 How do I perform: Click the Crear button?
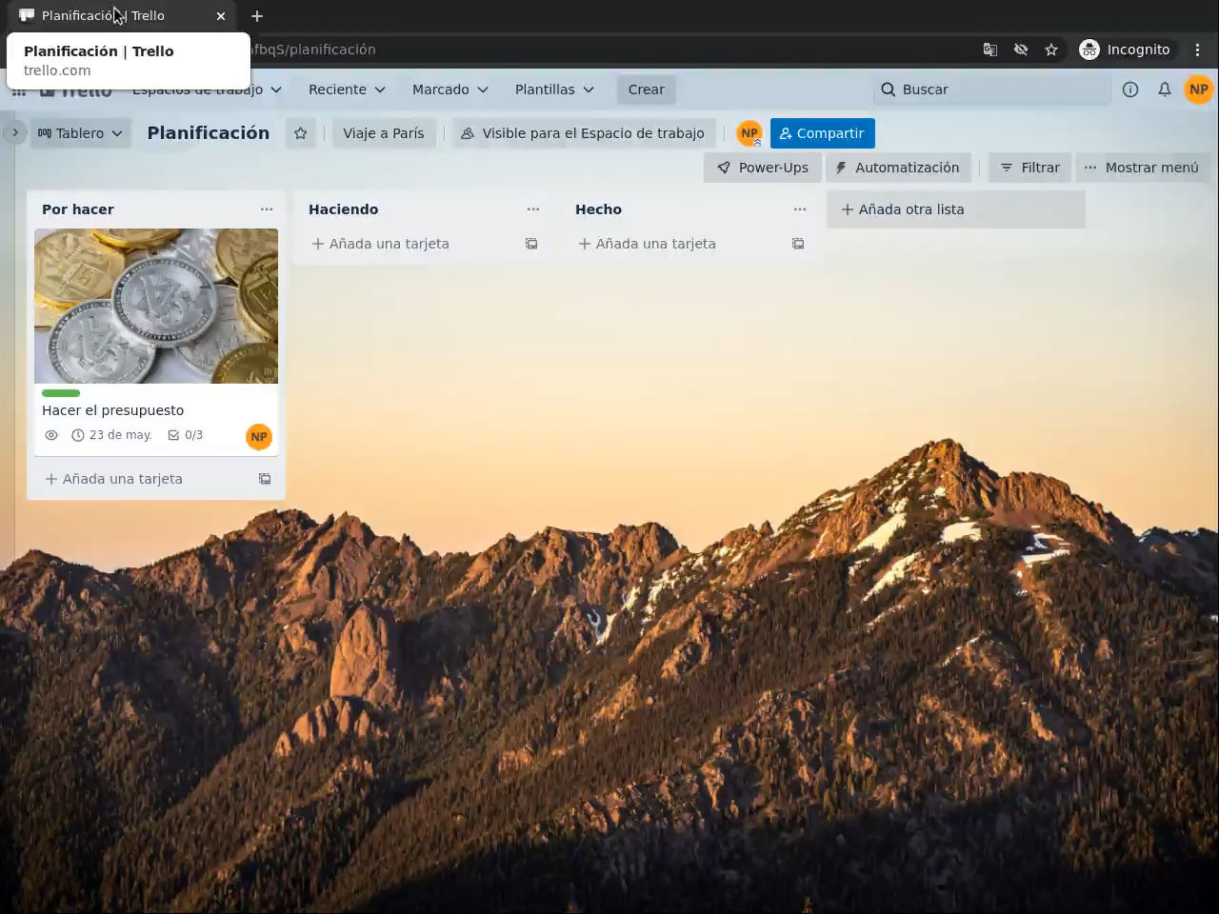point(646,89)
